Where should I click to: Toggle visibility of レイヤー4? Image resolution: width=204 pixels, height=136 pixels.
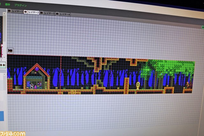[57, 14]
